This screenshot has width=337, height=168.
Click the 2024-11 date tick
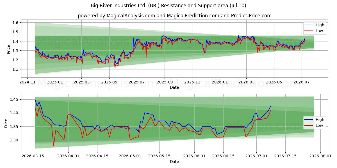pos(27,82)
